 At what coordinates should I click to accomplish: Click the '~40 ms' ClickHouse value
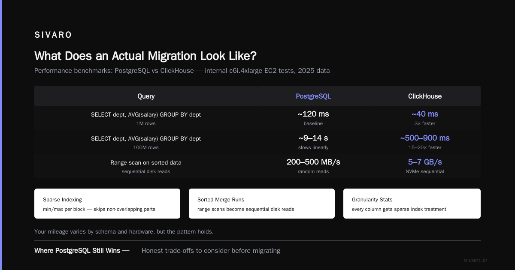(425, 114)
